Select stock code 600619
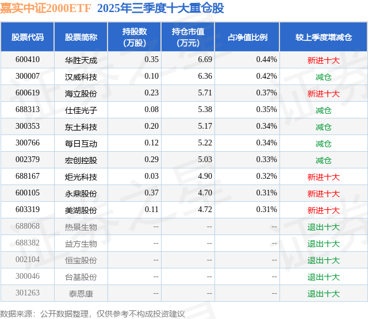This screenshot has width=368, height=319. point(28,93)
